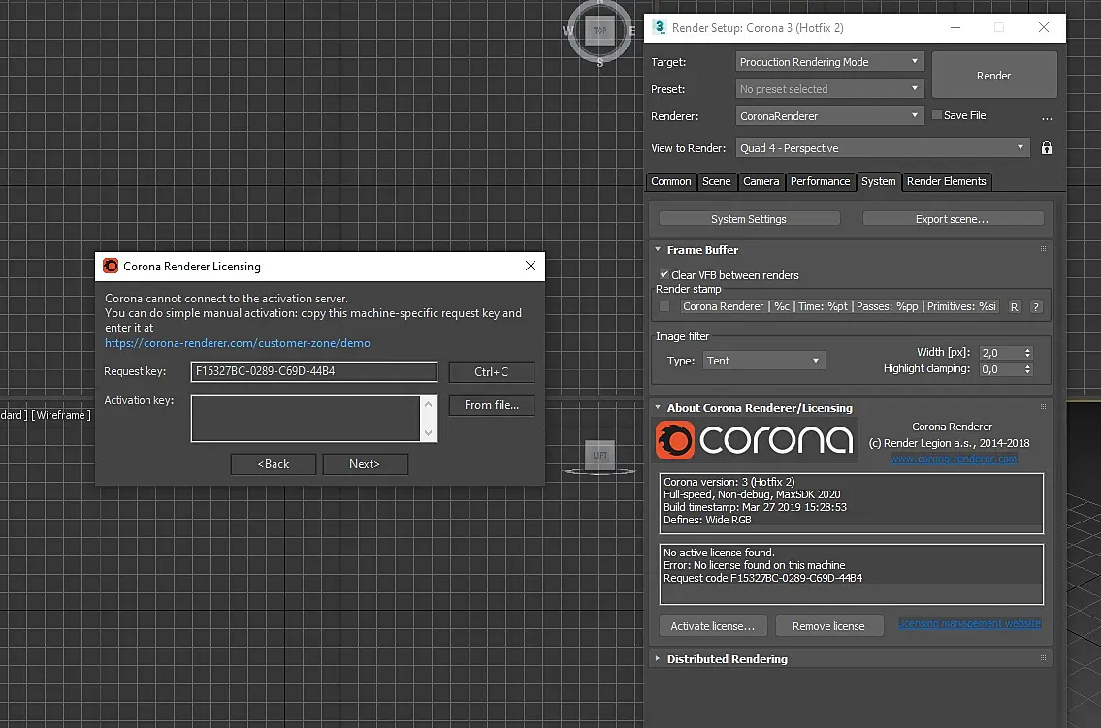Switch to the Performance tab
The width and height of the screenshot is (1101, 728).
tap(820, 181)
